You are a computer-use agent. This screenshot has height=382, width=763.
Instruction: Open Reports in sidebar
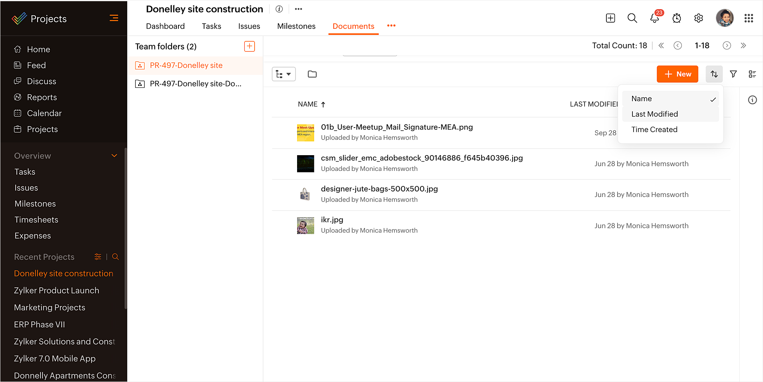(x=42, y=97)
